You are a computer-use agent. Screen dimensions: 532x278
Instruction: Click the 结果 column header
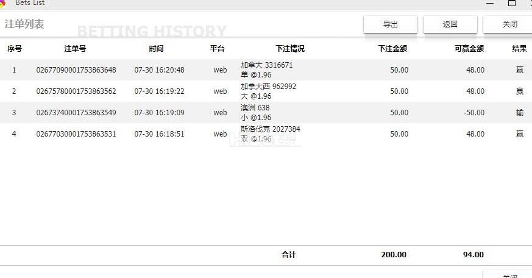click(x=519, y=49)
